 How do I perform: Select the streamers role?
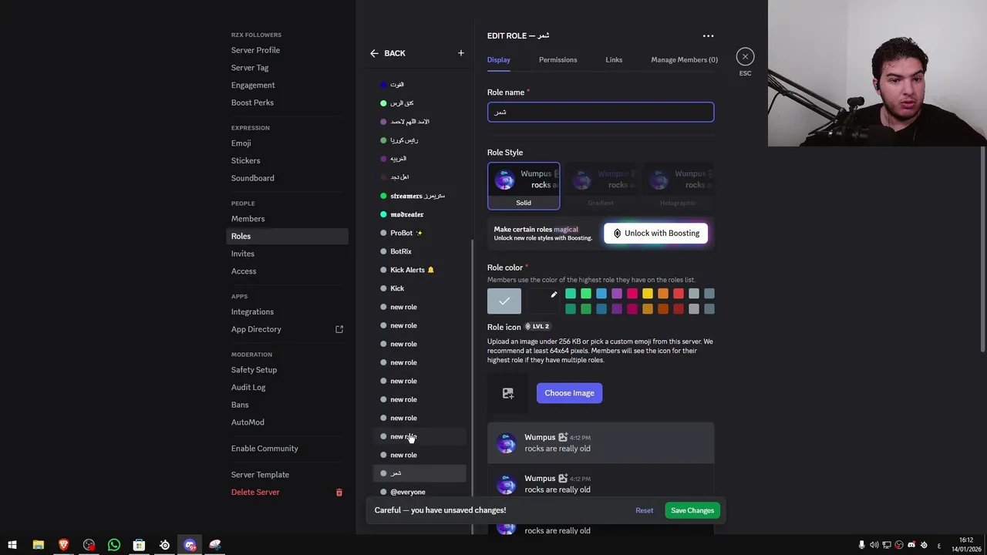(x=420, y=196)
